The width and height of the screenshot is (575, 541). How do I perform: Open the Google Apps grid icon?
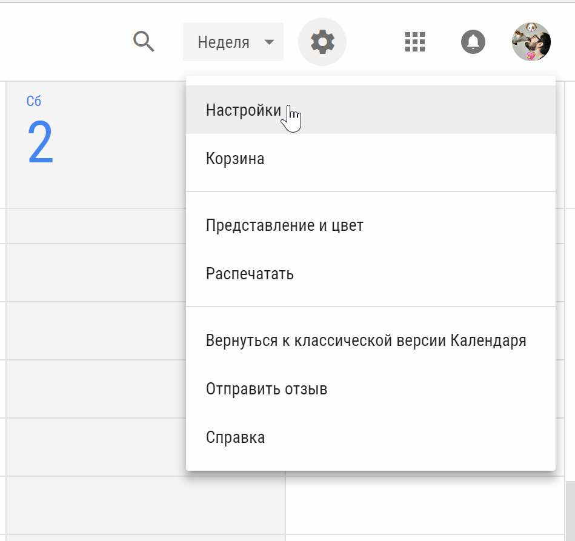coord(414,41)
